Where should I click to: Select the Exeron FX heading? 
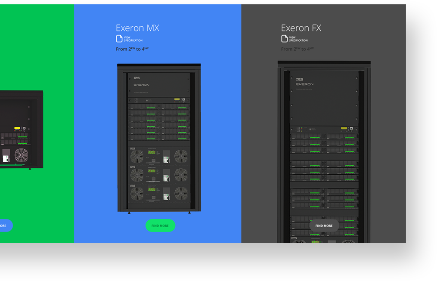(301, 28)
